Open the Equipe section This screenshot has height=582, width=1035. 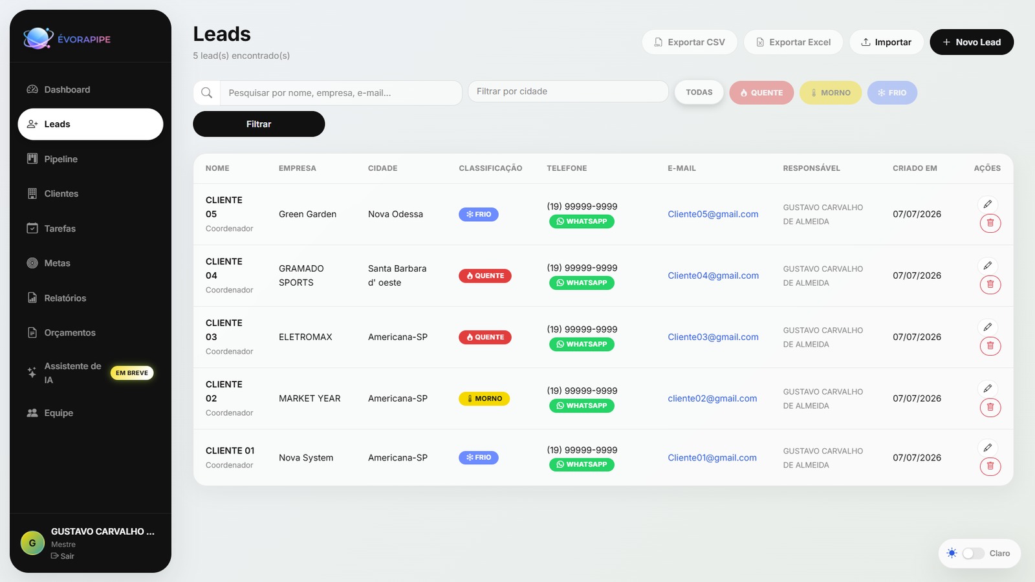point(91,413)
